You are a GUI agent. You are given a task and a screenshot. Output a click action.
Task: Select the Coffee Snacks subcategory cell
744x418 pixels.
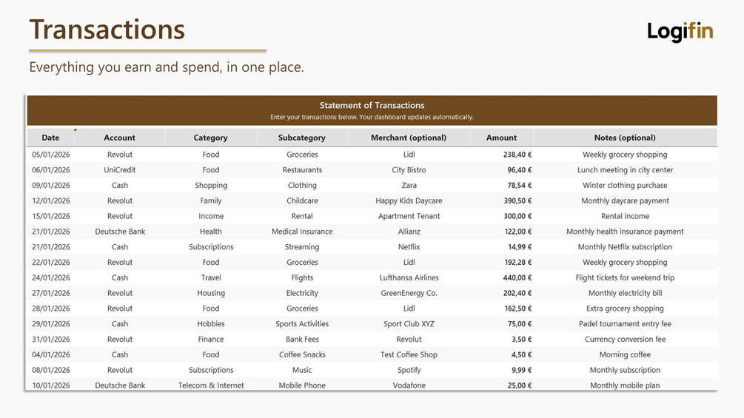pyautogui.click(x=302, y=354)
